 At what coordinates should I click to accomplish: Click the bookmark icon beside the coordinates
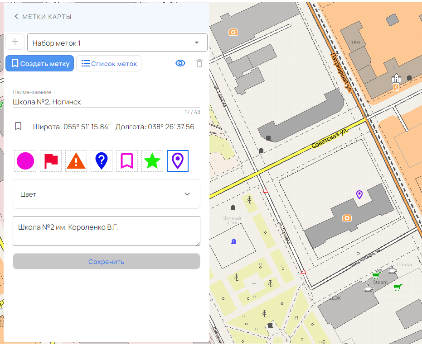pyautogui.click(x=18, y=126)
